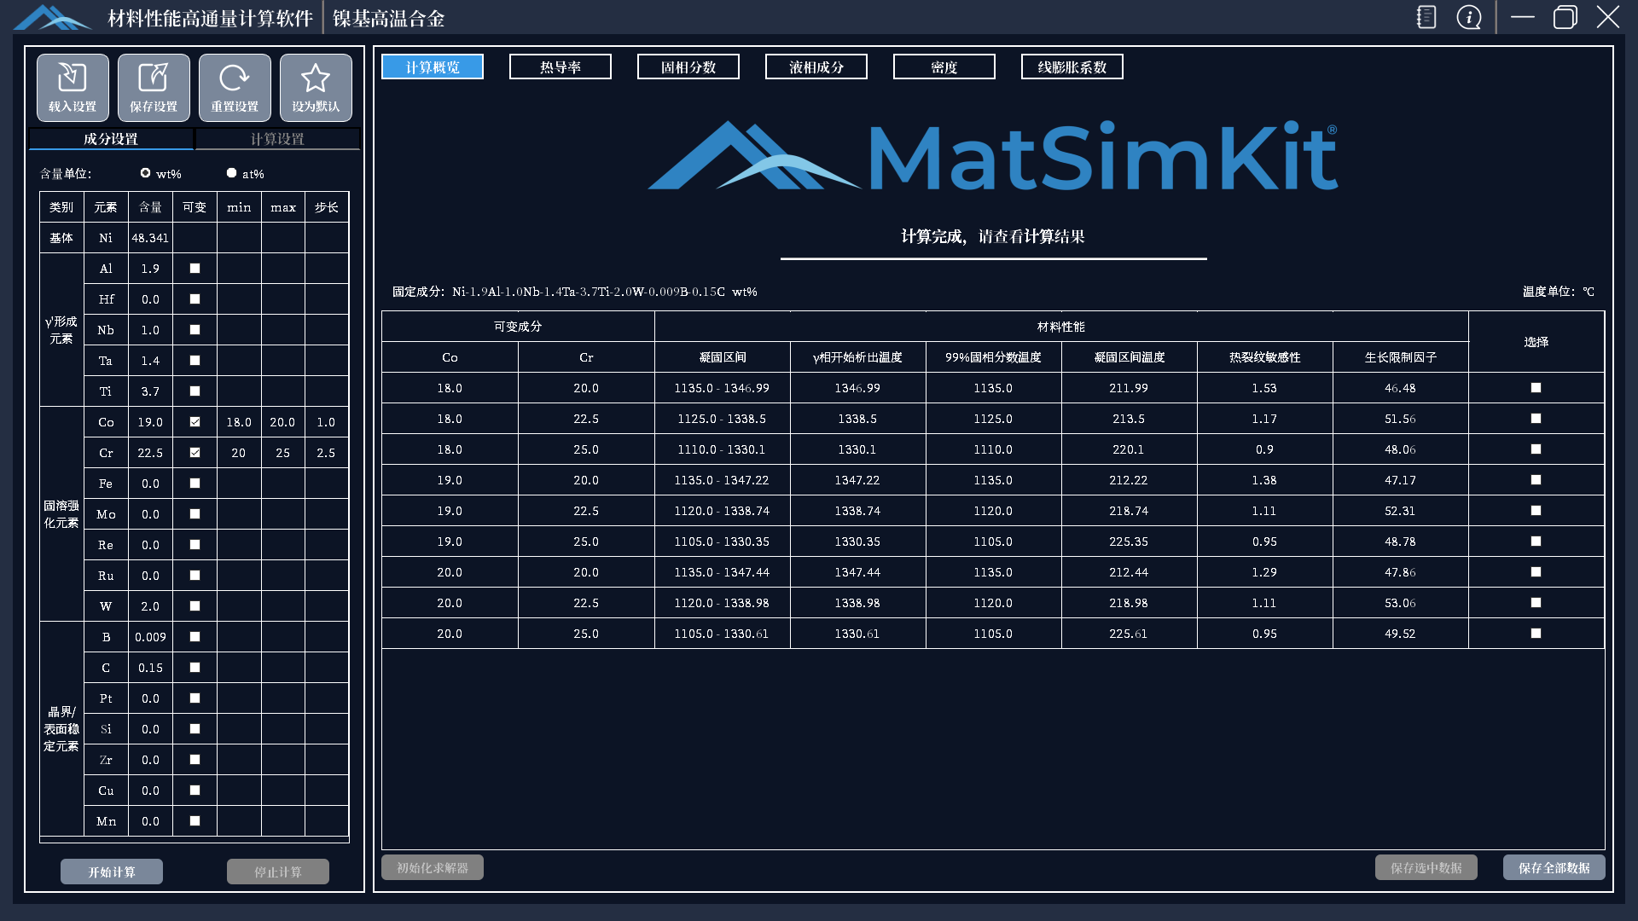Switch to the 计算设置 tab
The width and height of the screenshot is (1638, 921).
pos(277,139)
